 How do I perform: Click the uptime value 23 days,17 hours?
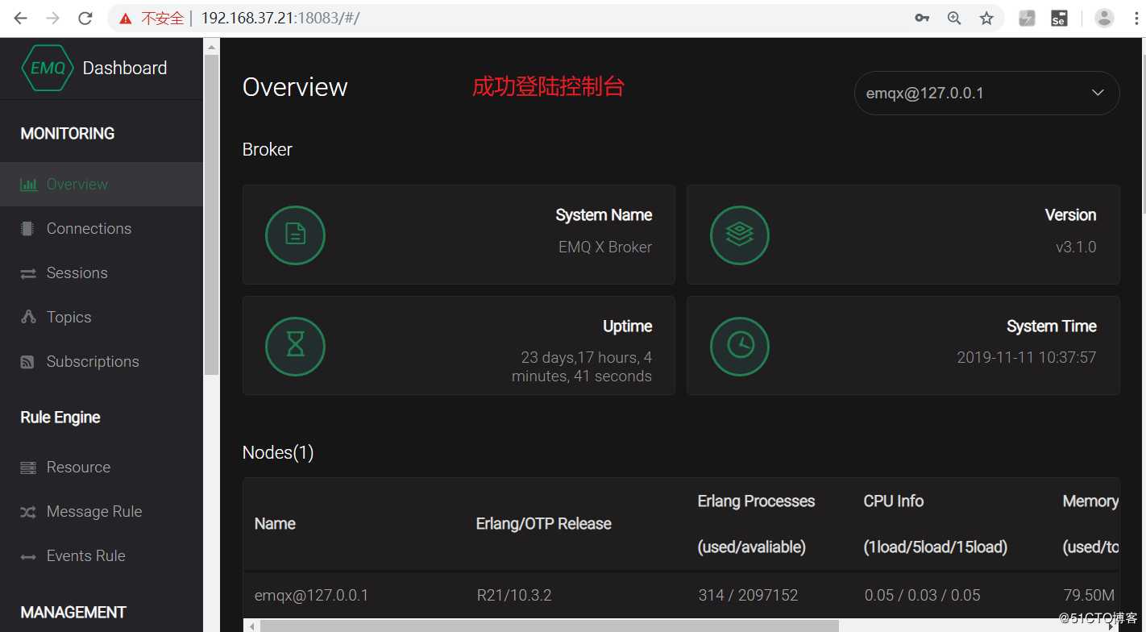[582, 367]
